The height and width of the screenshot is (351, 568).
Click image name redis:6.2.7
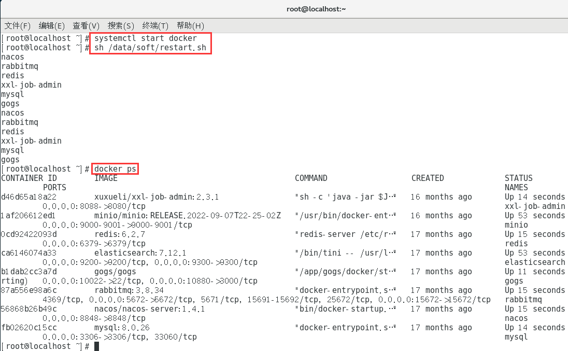tap(120, 234)
